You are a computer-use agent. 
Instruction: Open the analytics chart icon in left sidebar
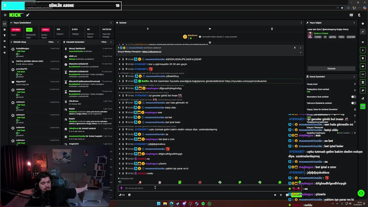4,30
